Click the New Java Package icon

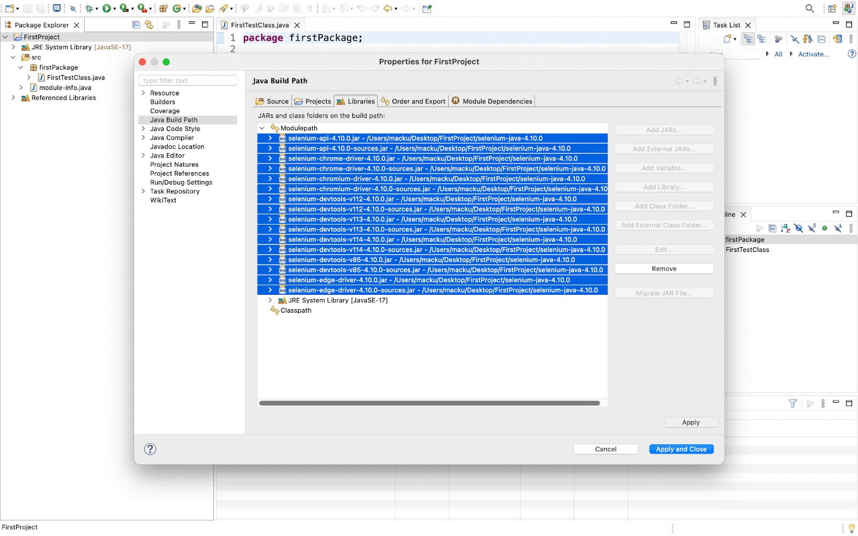164,8
